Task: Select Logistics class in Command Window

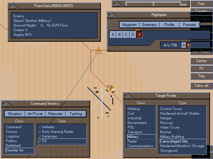Action: [x=19, y=136]
